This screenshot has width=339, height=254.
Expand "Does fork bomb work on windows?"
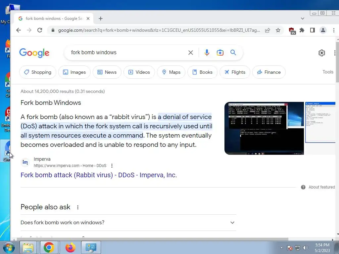[x=128, y=223]
